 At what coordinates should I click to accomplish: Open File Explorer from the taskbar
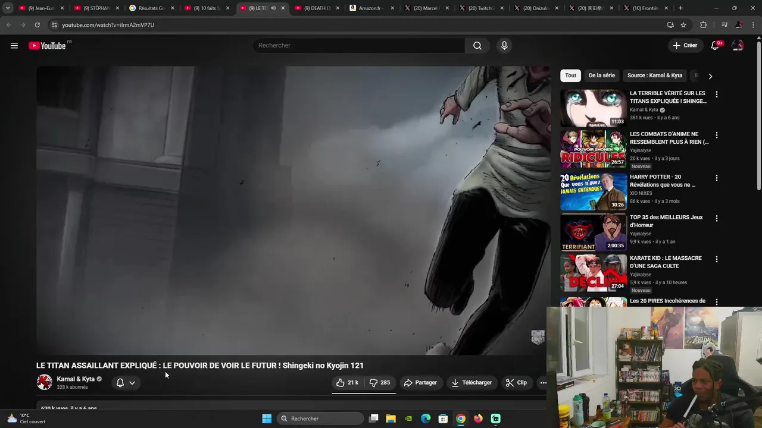coord(391,418)
